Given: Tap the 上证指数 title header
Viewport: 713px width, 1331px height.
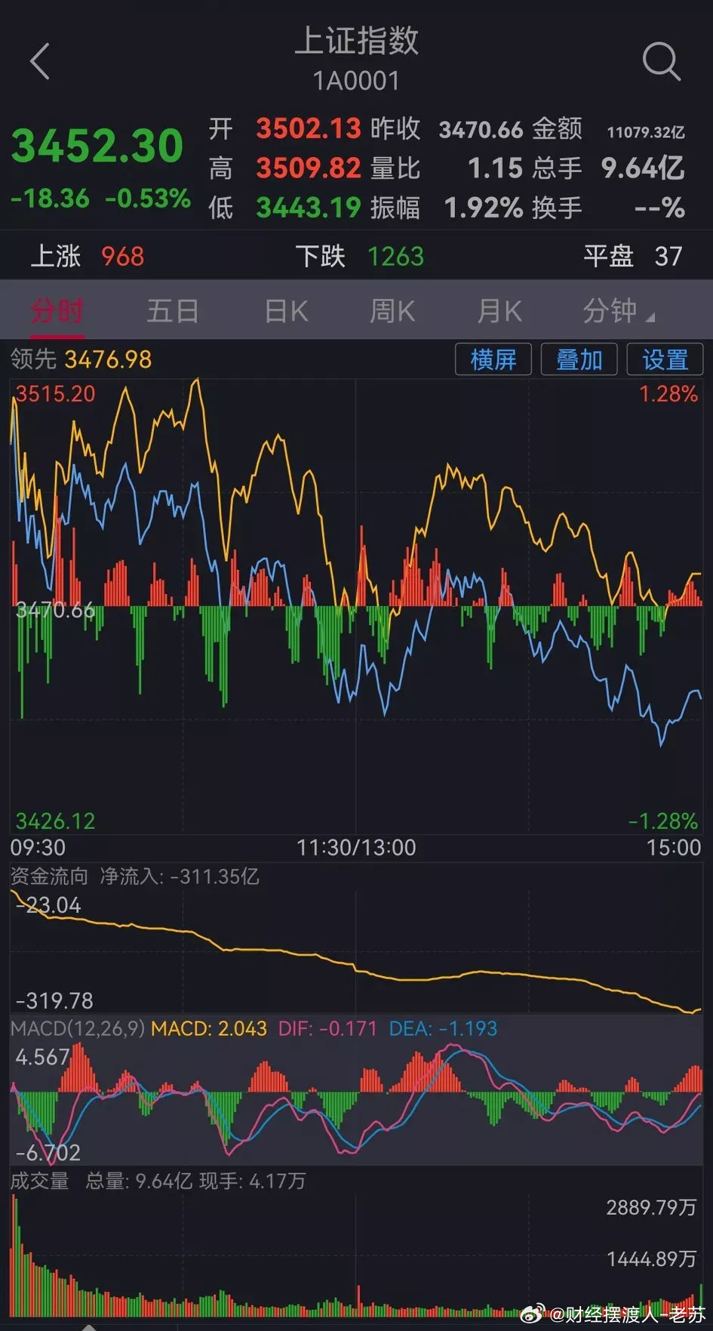Looking at the screenshot, I should coord(356,41).
